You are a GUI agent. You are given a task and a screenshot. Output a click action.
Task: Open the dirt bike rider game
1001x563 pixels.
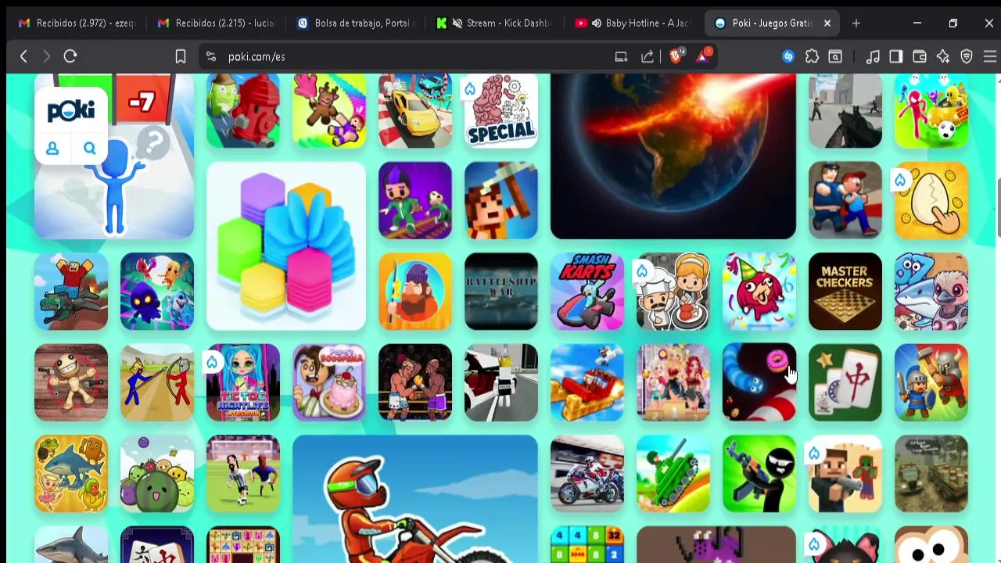[x=415, y=499]
